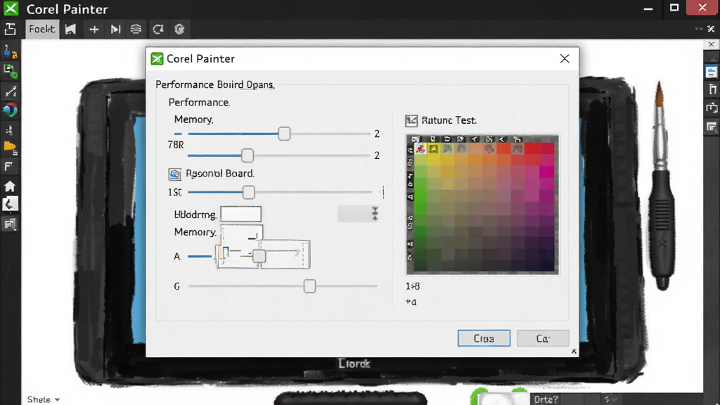
Task: Close the right side panel with small X
Action: click(x=712, y=44)
